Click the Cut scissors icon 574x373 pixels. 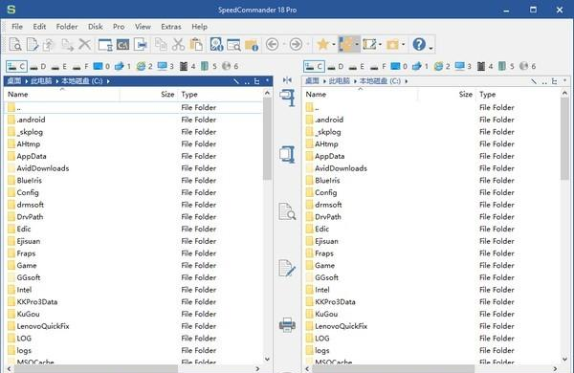click(x=178, y=45)
